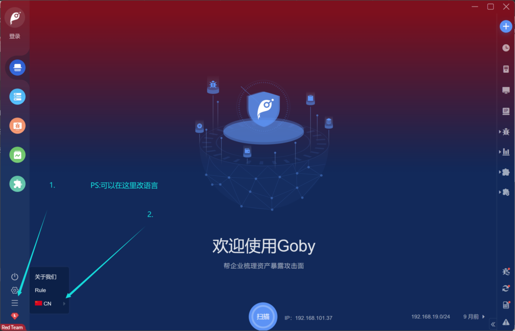Open the settings gear icon

tap(15, 290)
